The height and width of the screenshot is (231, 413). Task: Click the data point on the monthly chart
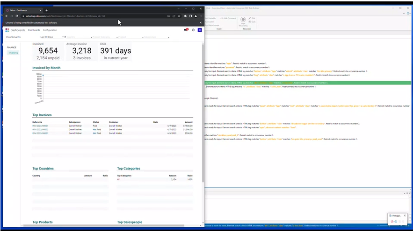pyautogui.click(x=43, y=76)
